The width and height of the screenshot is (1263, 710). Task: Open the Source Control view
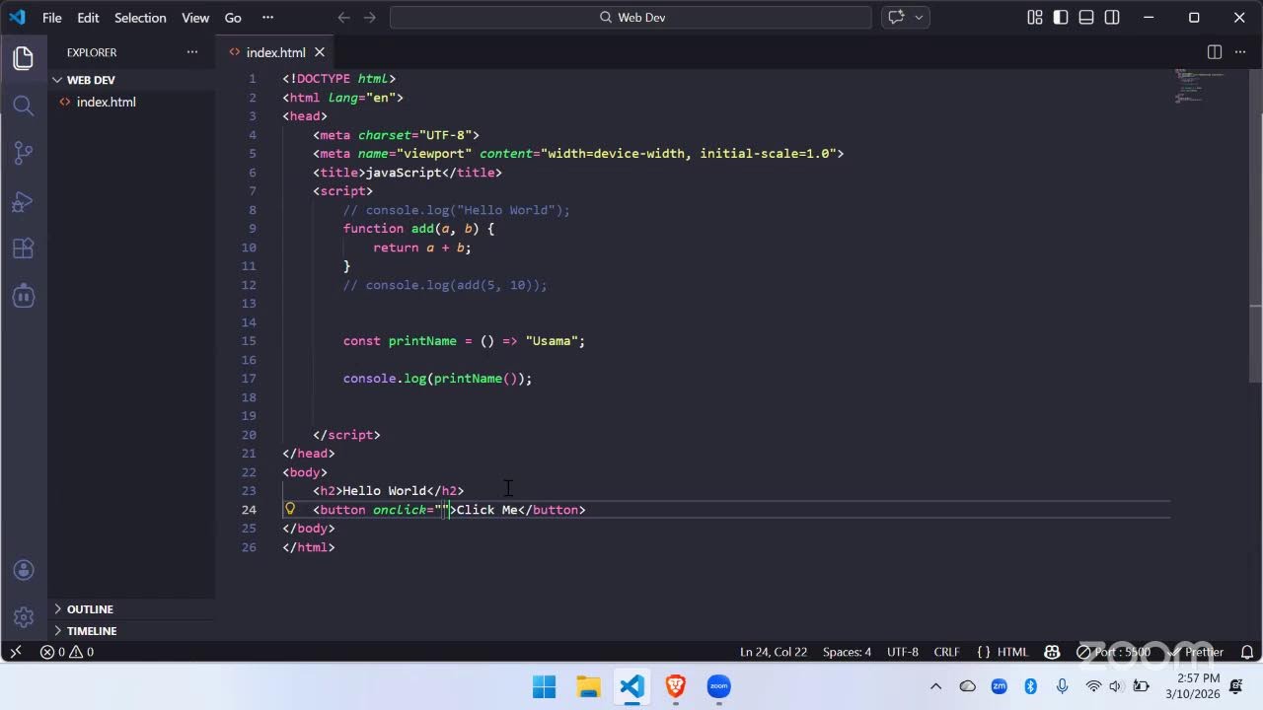(x=24, y=153)
